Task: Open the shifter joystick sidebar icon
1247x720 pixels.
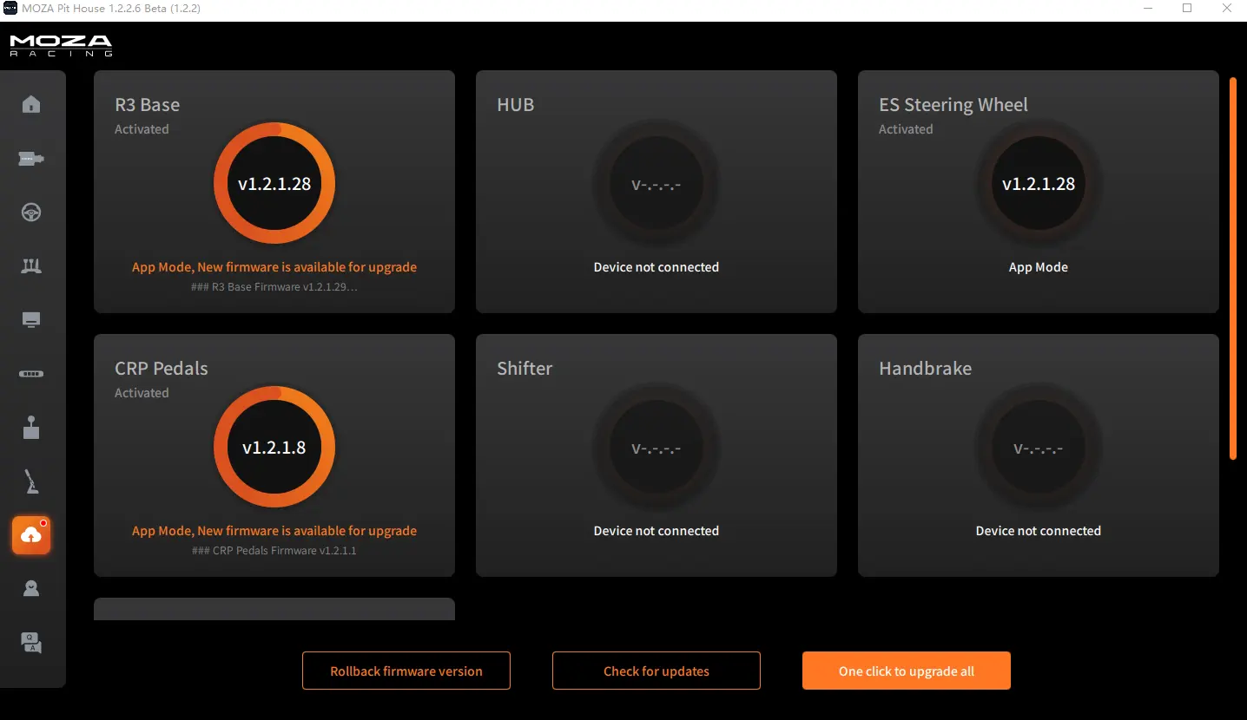Action: (31, 428)
